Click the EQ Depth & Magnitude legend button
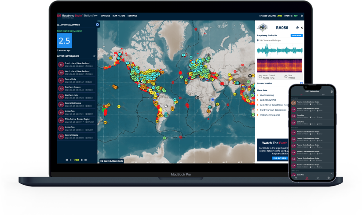The image size is (362, 215). (x=112, y=161)
